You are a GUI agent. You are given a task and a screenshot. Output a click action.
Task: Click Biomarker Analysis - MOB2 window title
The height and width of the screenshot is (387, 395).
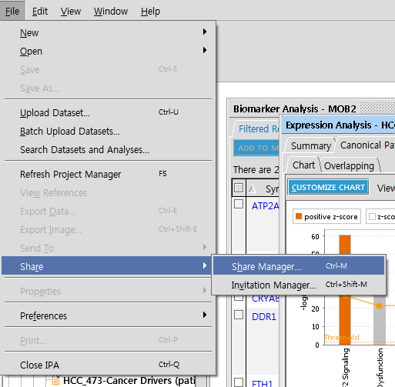coord(295,109)
